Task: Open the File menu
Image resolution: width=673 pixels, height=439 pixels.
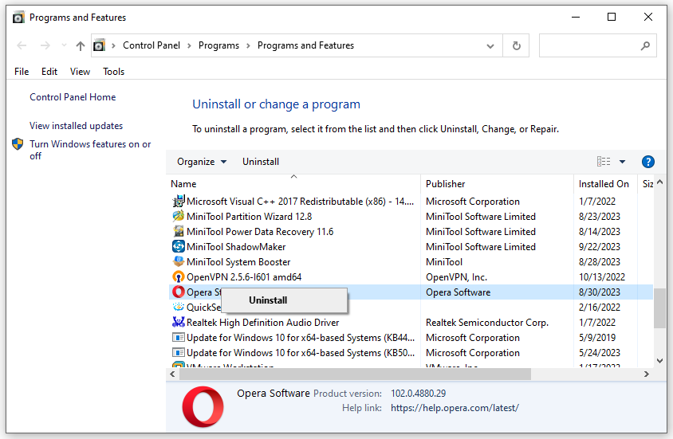Action: tap(22, 72)
